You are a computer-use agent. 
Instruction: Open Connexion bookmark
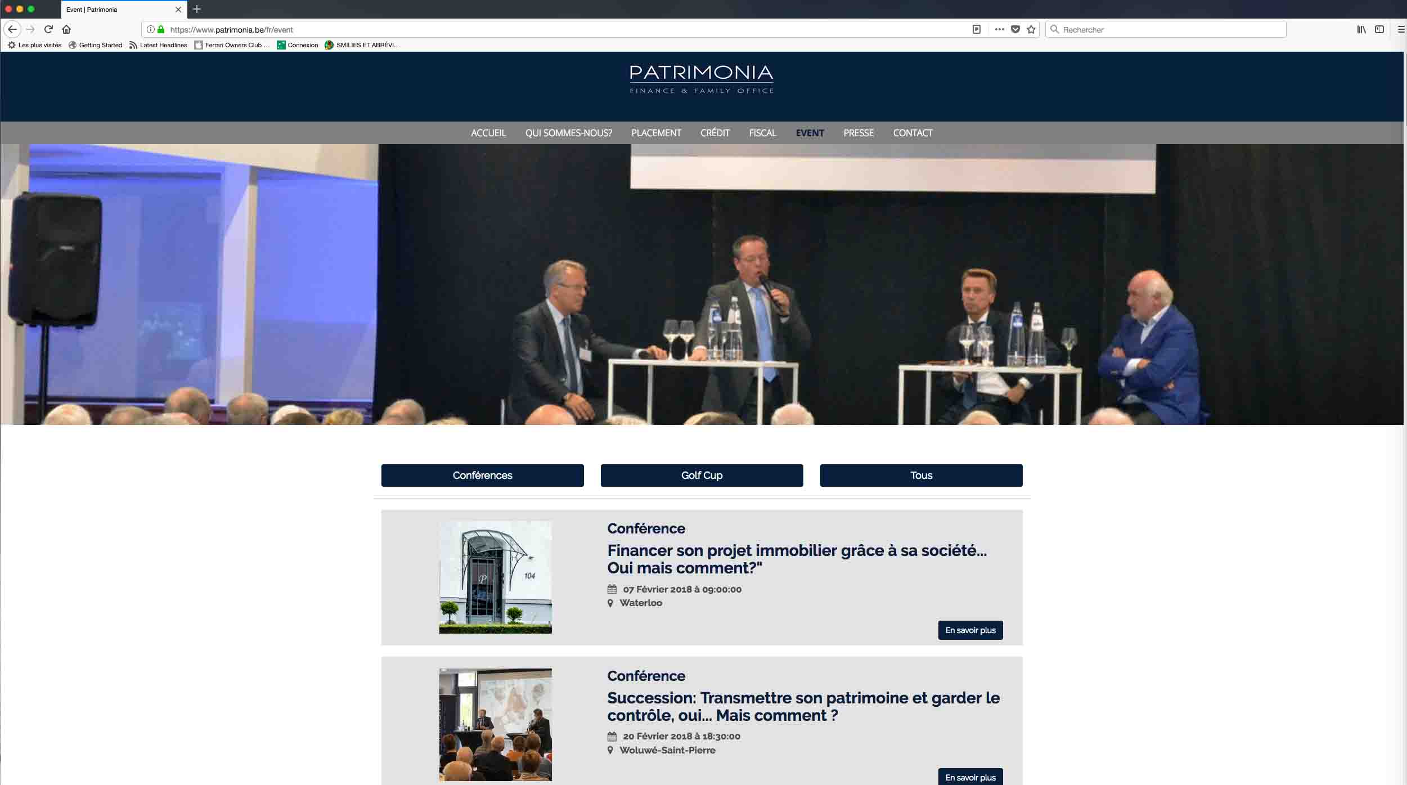[x=298, y=45]
